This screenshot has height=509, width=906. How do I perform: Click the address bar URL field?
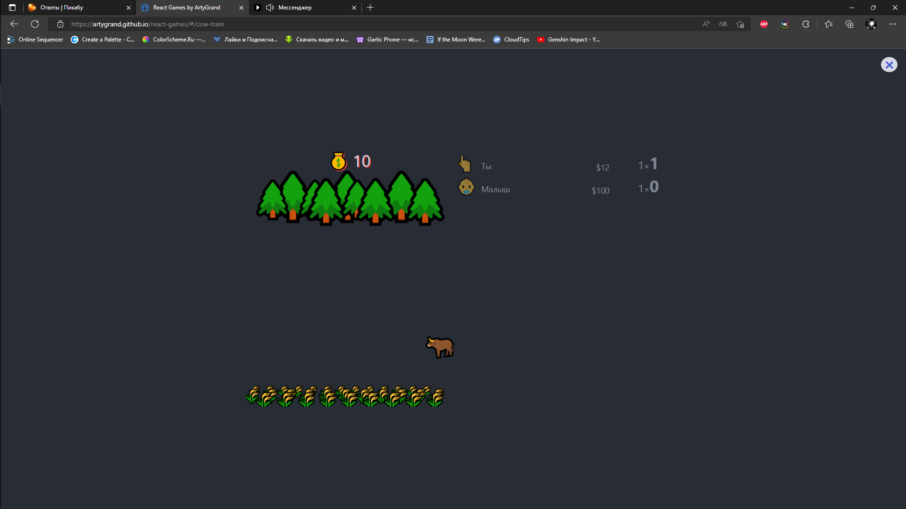click(330, 24)
